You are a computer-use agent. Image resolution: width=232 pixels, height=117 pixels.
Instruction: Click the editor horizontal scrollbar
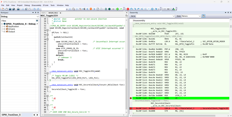[x=84, y=115]
